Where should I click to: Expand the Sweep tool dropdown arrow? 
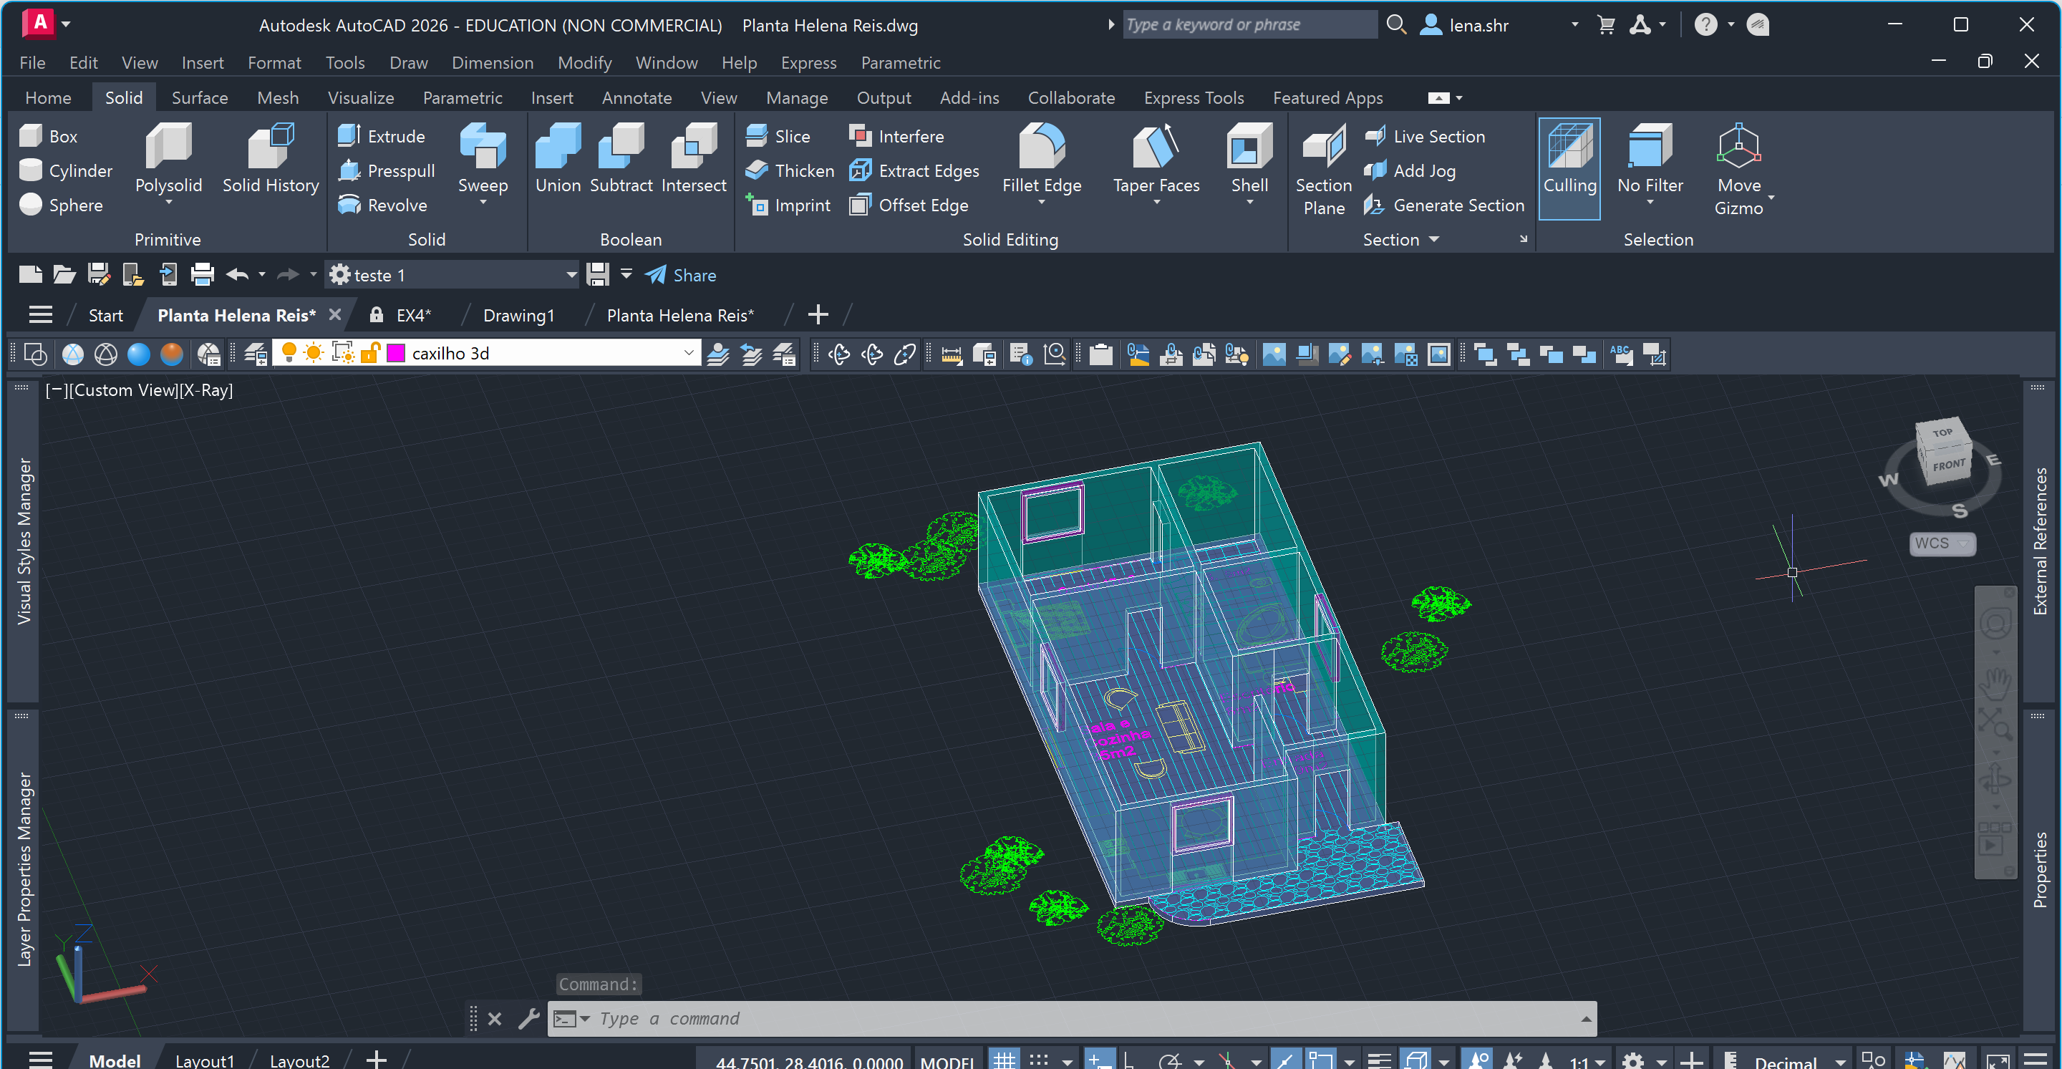(x=483, y=203)
